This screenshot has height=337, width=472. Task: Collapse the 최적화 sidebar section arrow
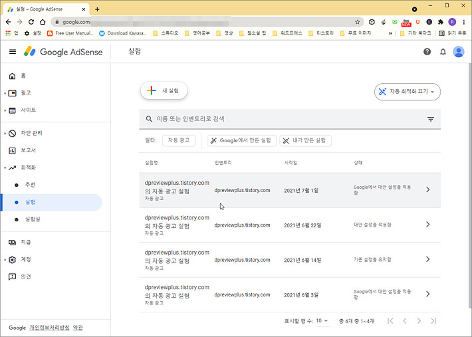click(x=5, y=168)
